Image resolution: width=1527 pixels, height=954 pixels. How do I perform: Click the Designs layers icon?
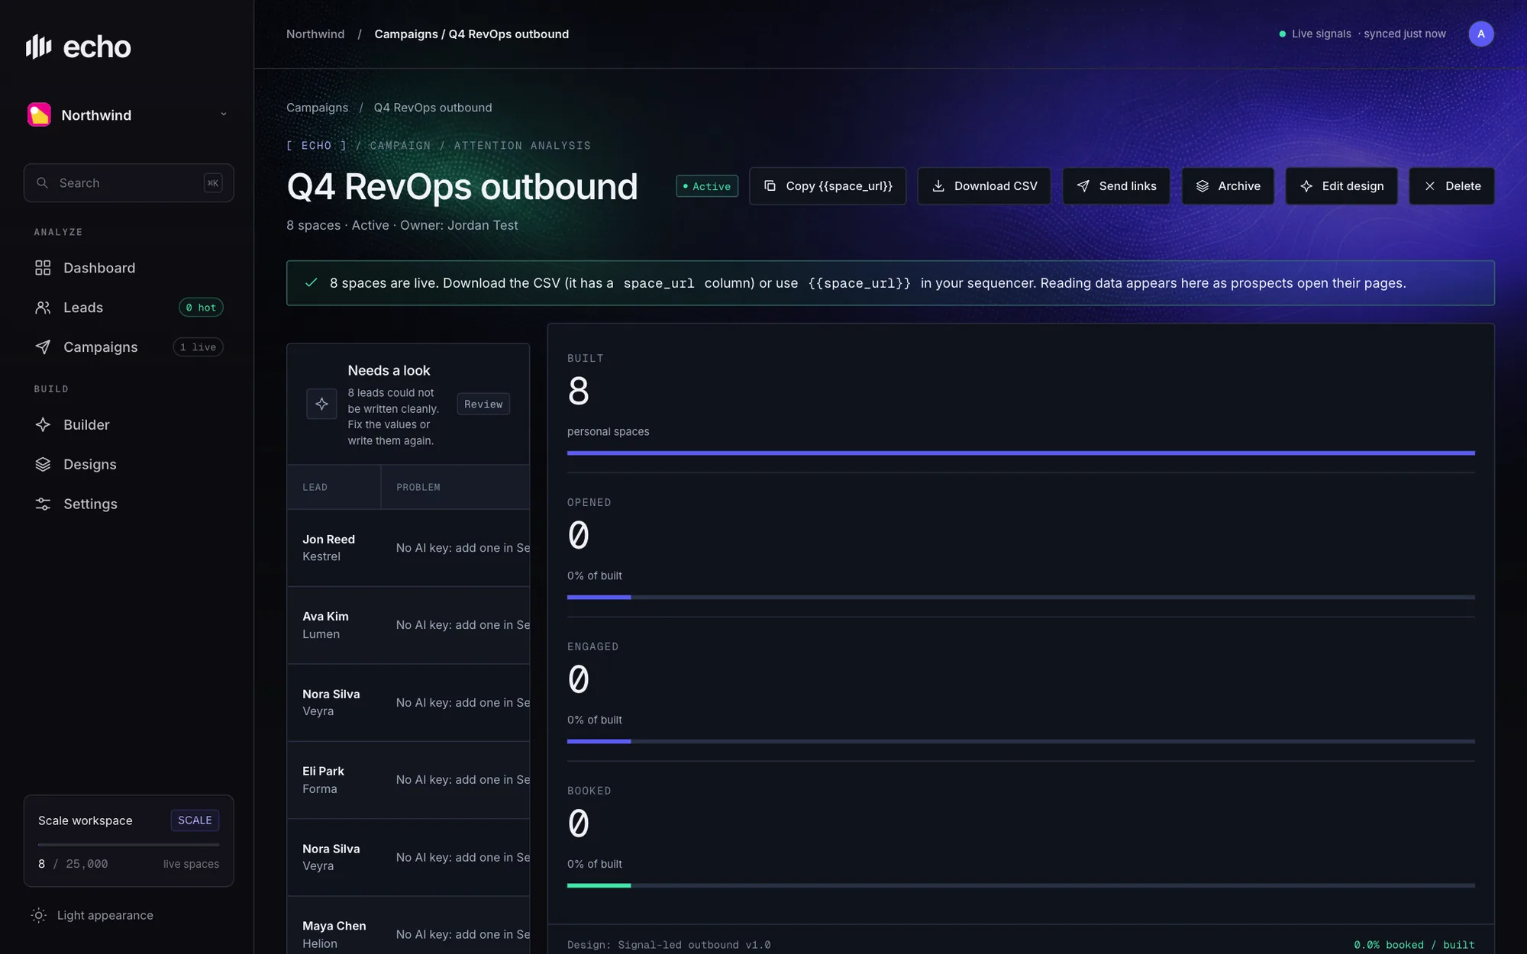43,465
